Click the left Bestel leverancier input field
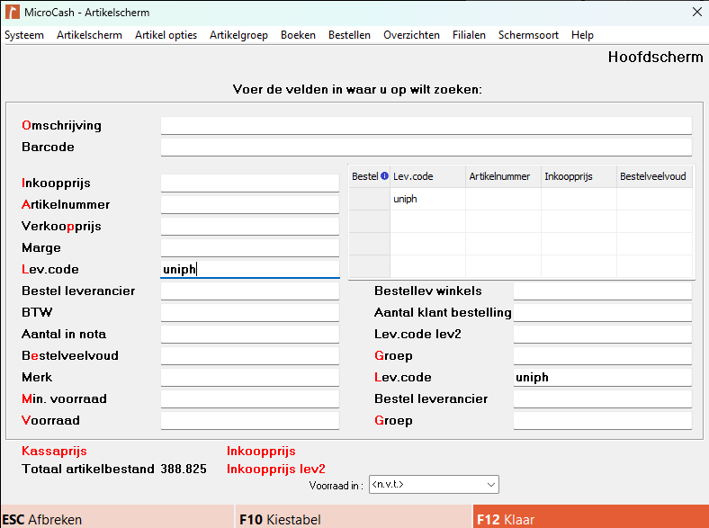The height and width of the screenshot is (528, 709). (249, 291)
